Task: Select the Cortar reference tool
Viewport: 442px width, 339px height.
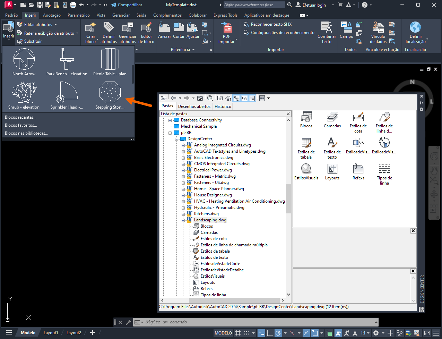Action: point(179,31)
